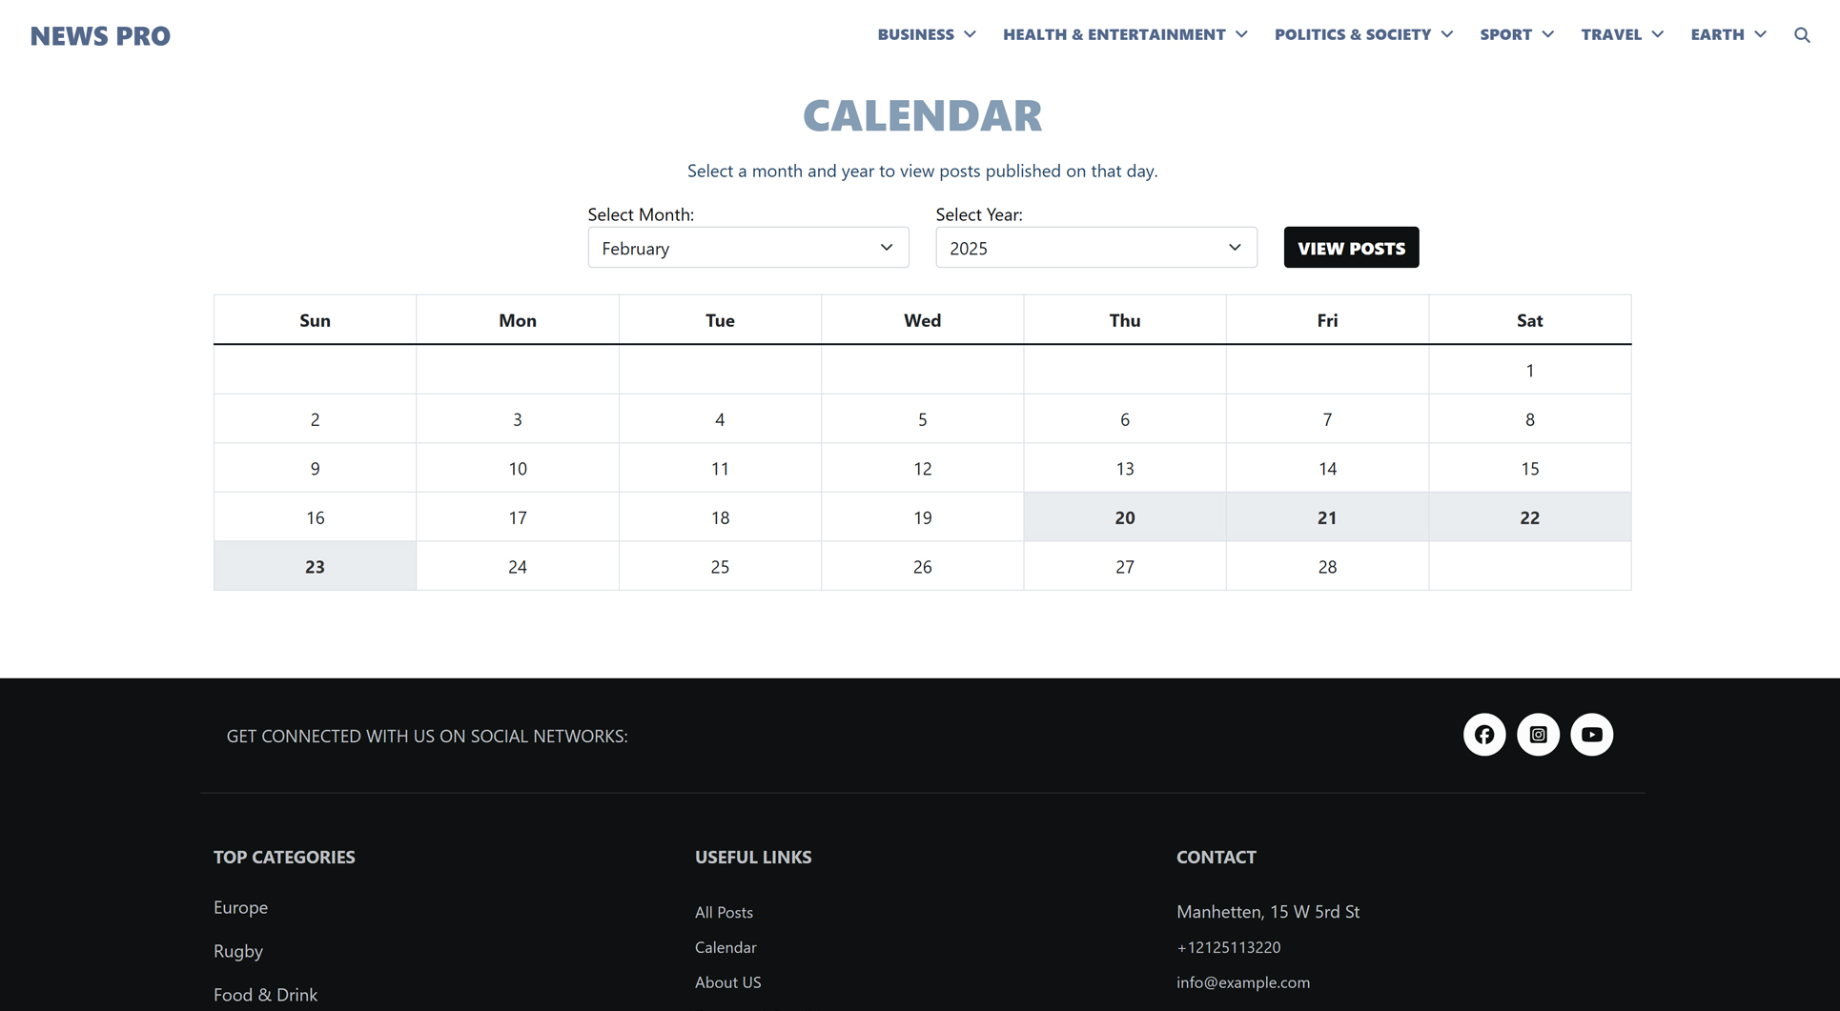Click the NEWS PRO logo
Screen dimensions: 1840x1011
click(100, 36)
